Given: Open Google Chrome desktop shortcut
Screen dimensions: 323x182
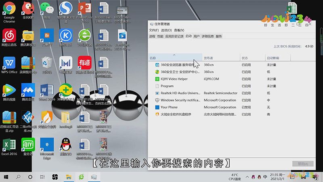Looking at the screenshot, I should click(9, 12).
